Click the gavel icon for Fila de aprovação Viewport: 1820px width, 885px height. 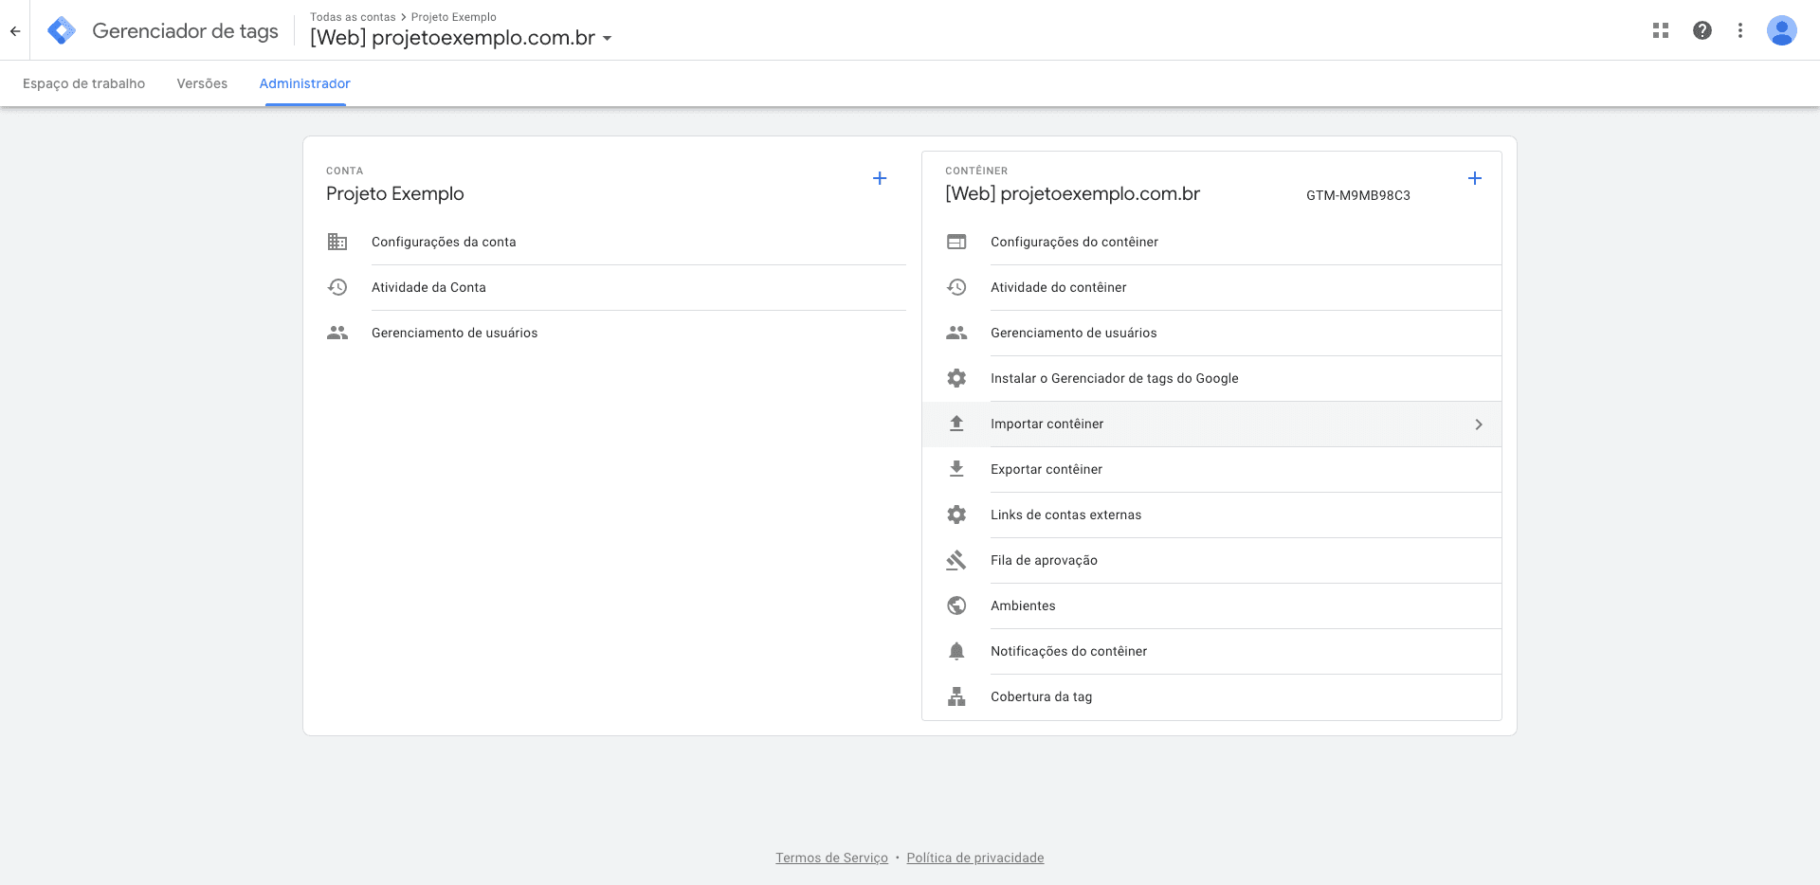[956, 560]
